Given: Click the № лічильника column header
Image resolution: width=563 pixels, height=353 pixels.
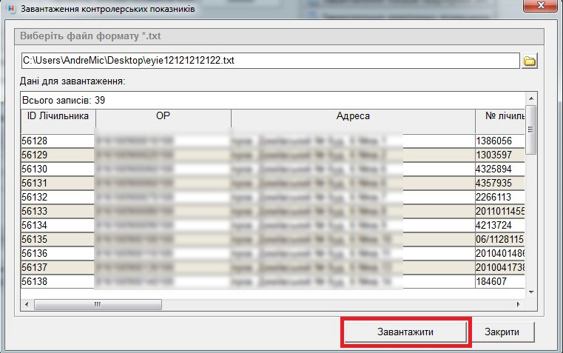Looking at the screenshot, I should point(500,117).
